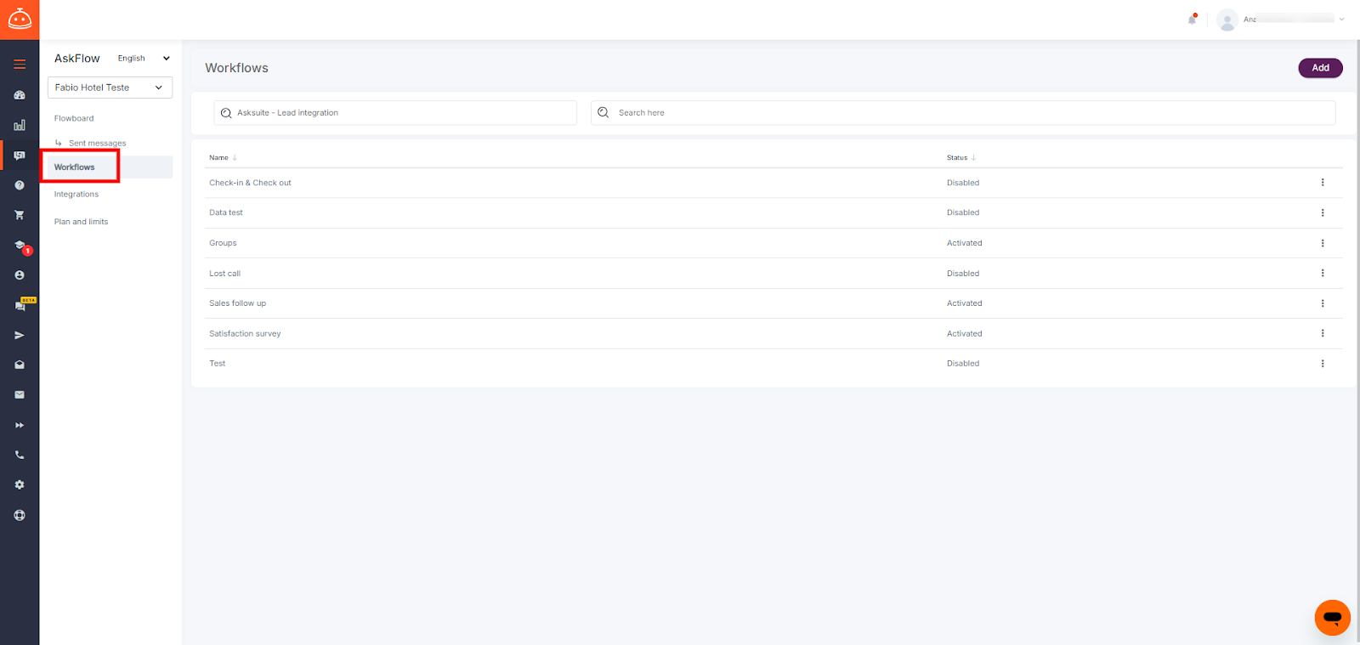
Task: Expand the English language dropdown
Action: pyautogui.click(x=143, y=59)
